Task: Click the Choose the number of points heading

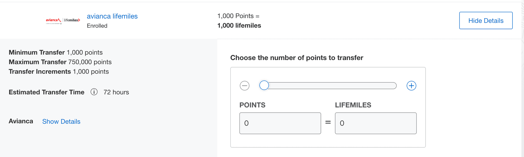Action: click(x=297, y=58)
